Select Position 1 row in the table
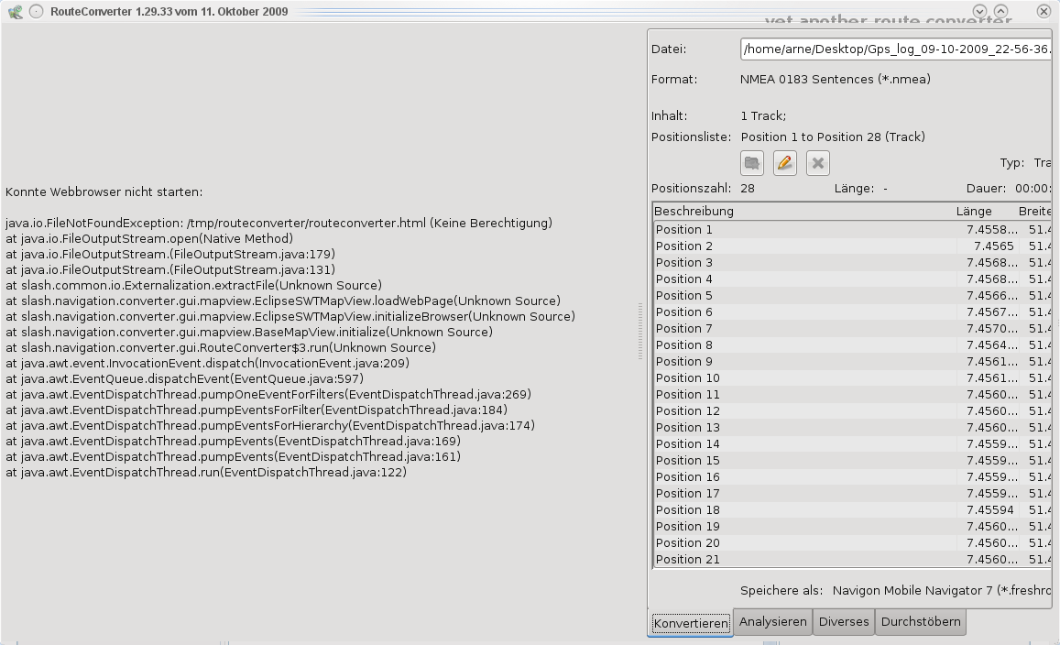Image resolution: width=1060 pixels, height=645 pixels. pos(797,230)
